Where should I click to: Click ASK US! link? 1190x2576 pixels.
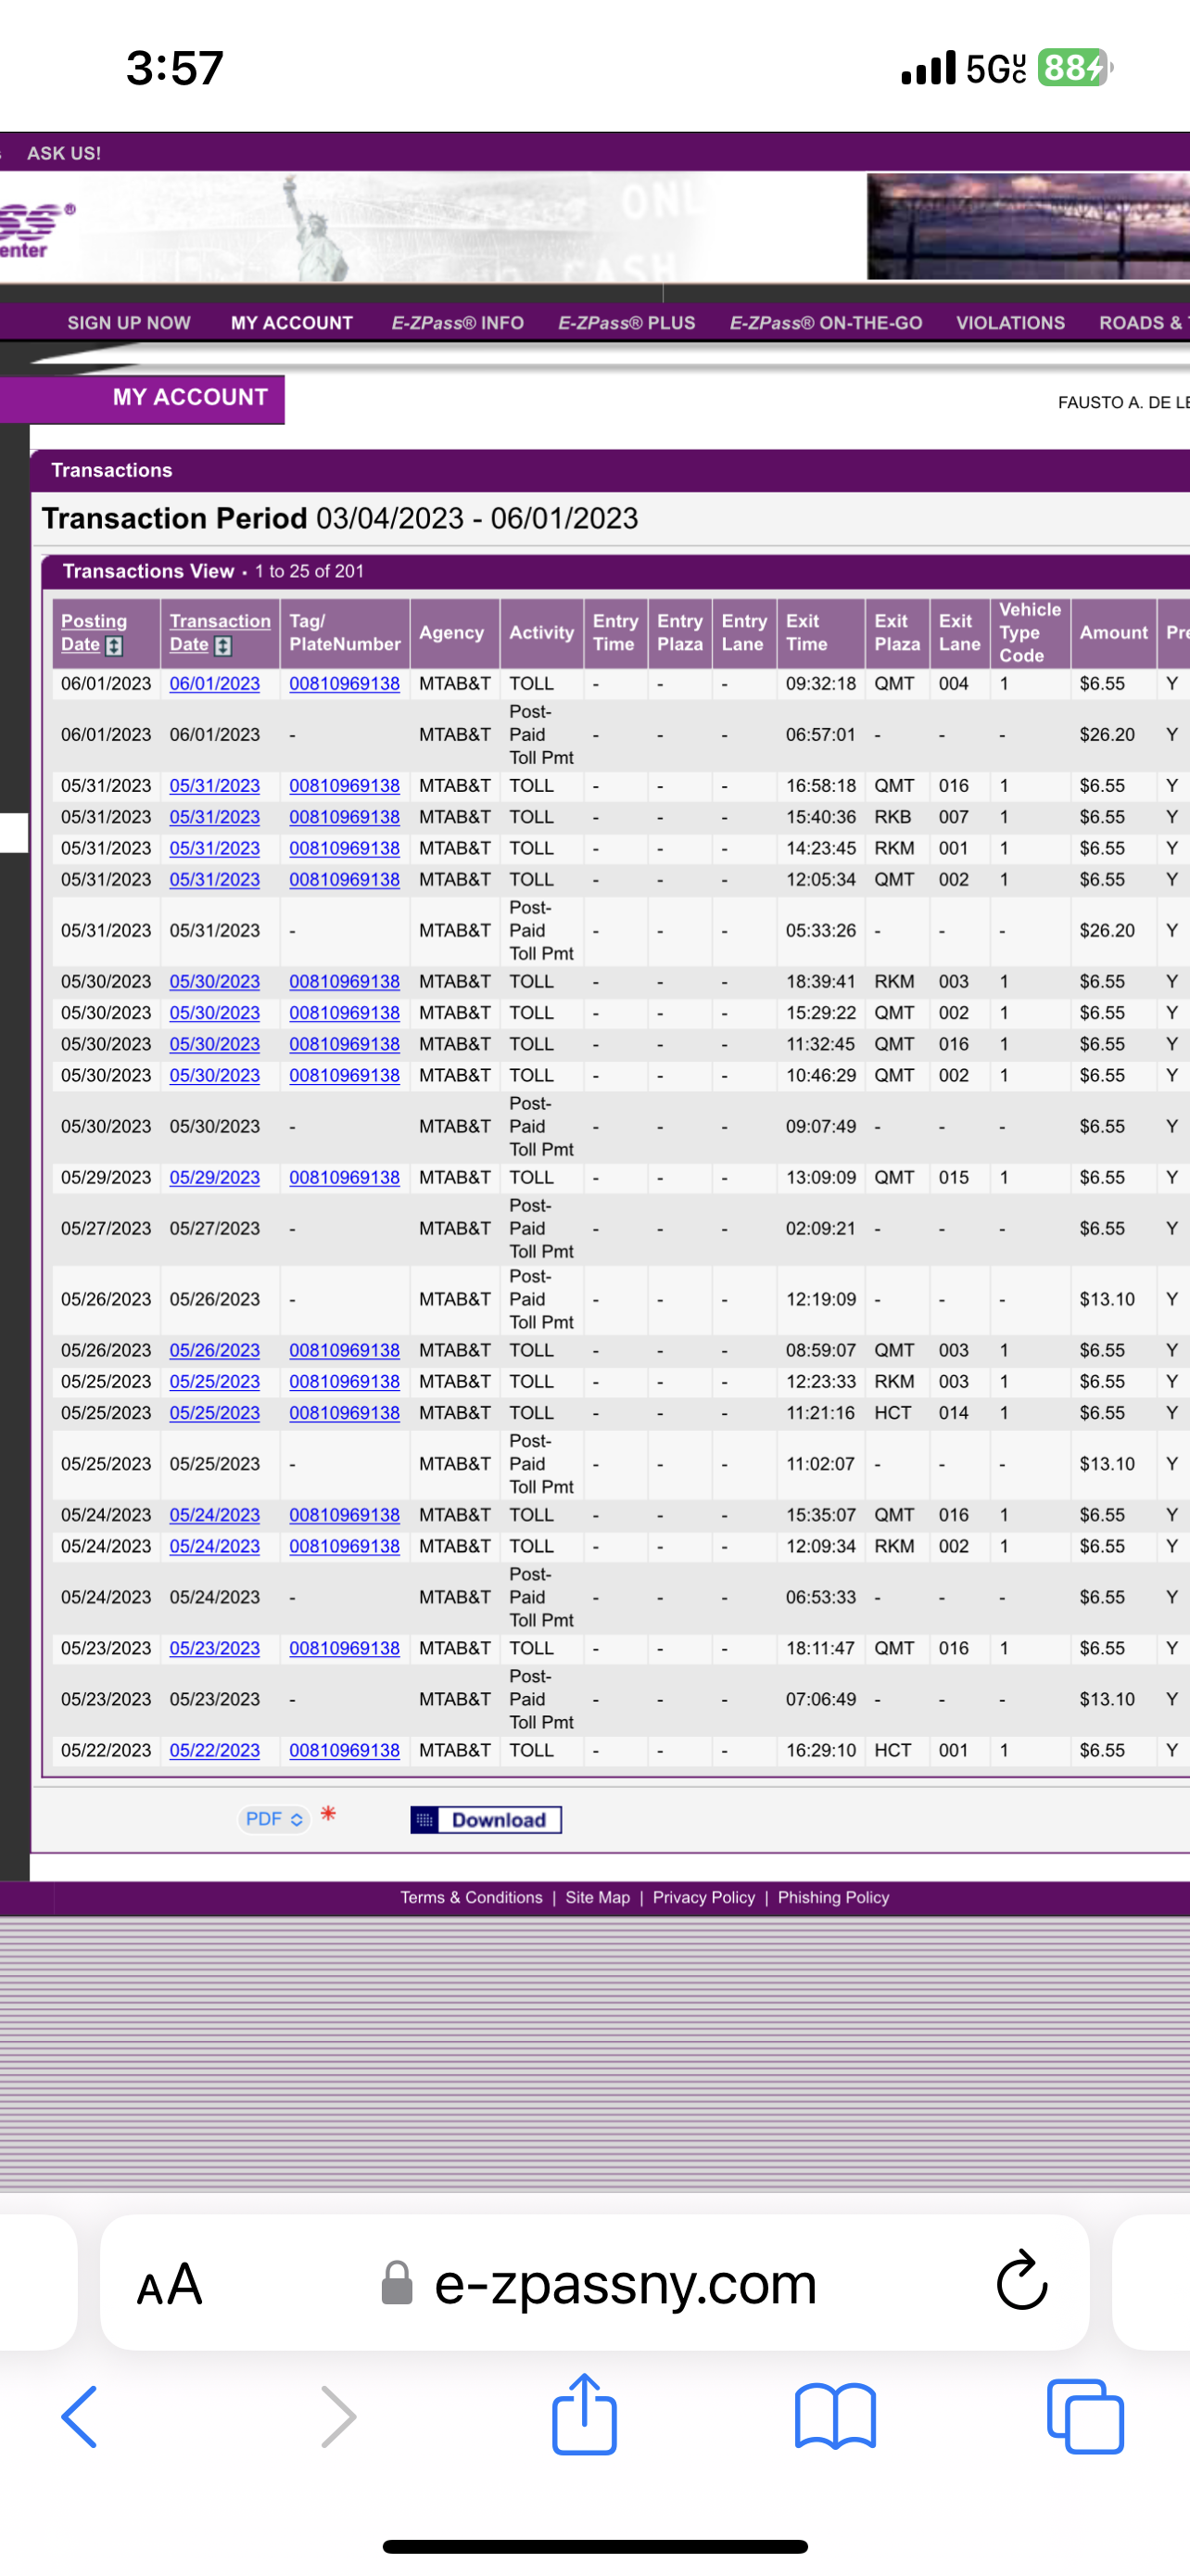pyautogui.click(x=64, y=153)
